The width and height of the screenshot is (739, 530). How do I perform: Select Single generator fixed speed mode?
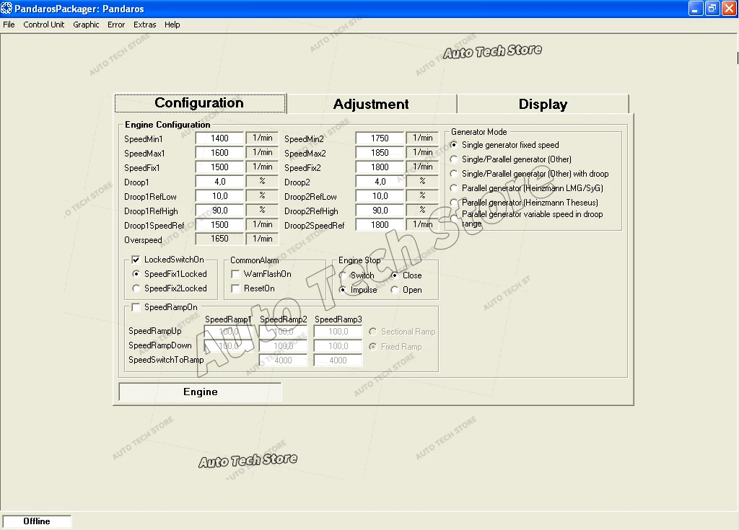pyautogui.click(x=454, y=145)
